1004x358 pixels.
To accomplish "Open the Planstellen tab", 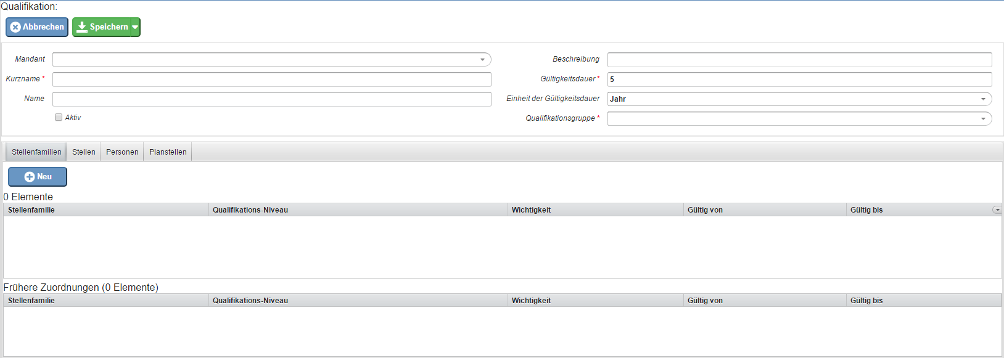I will click(x=168, y=152).
